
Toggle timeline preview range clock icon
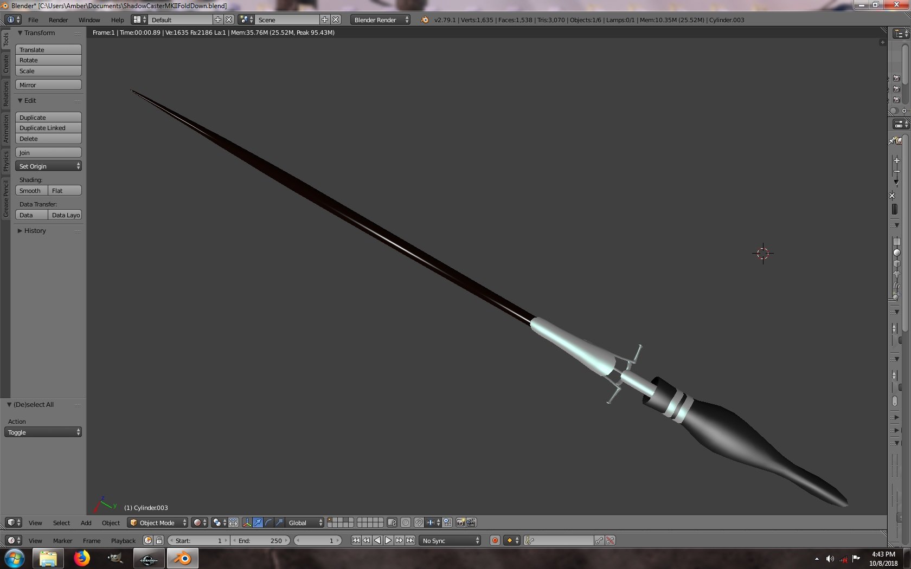tap(148, 540)
